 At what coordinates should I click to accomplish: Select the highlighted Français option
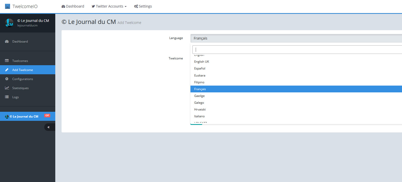[x=296, y=89]
